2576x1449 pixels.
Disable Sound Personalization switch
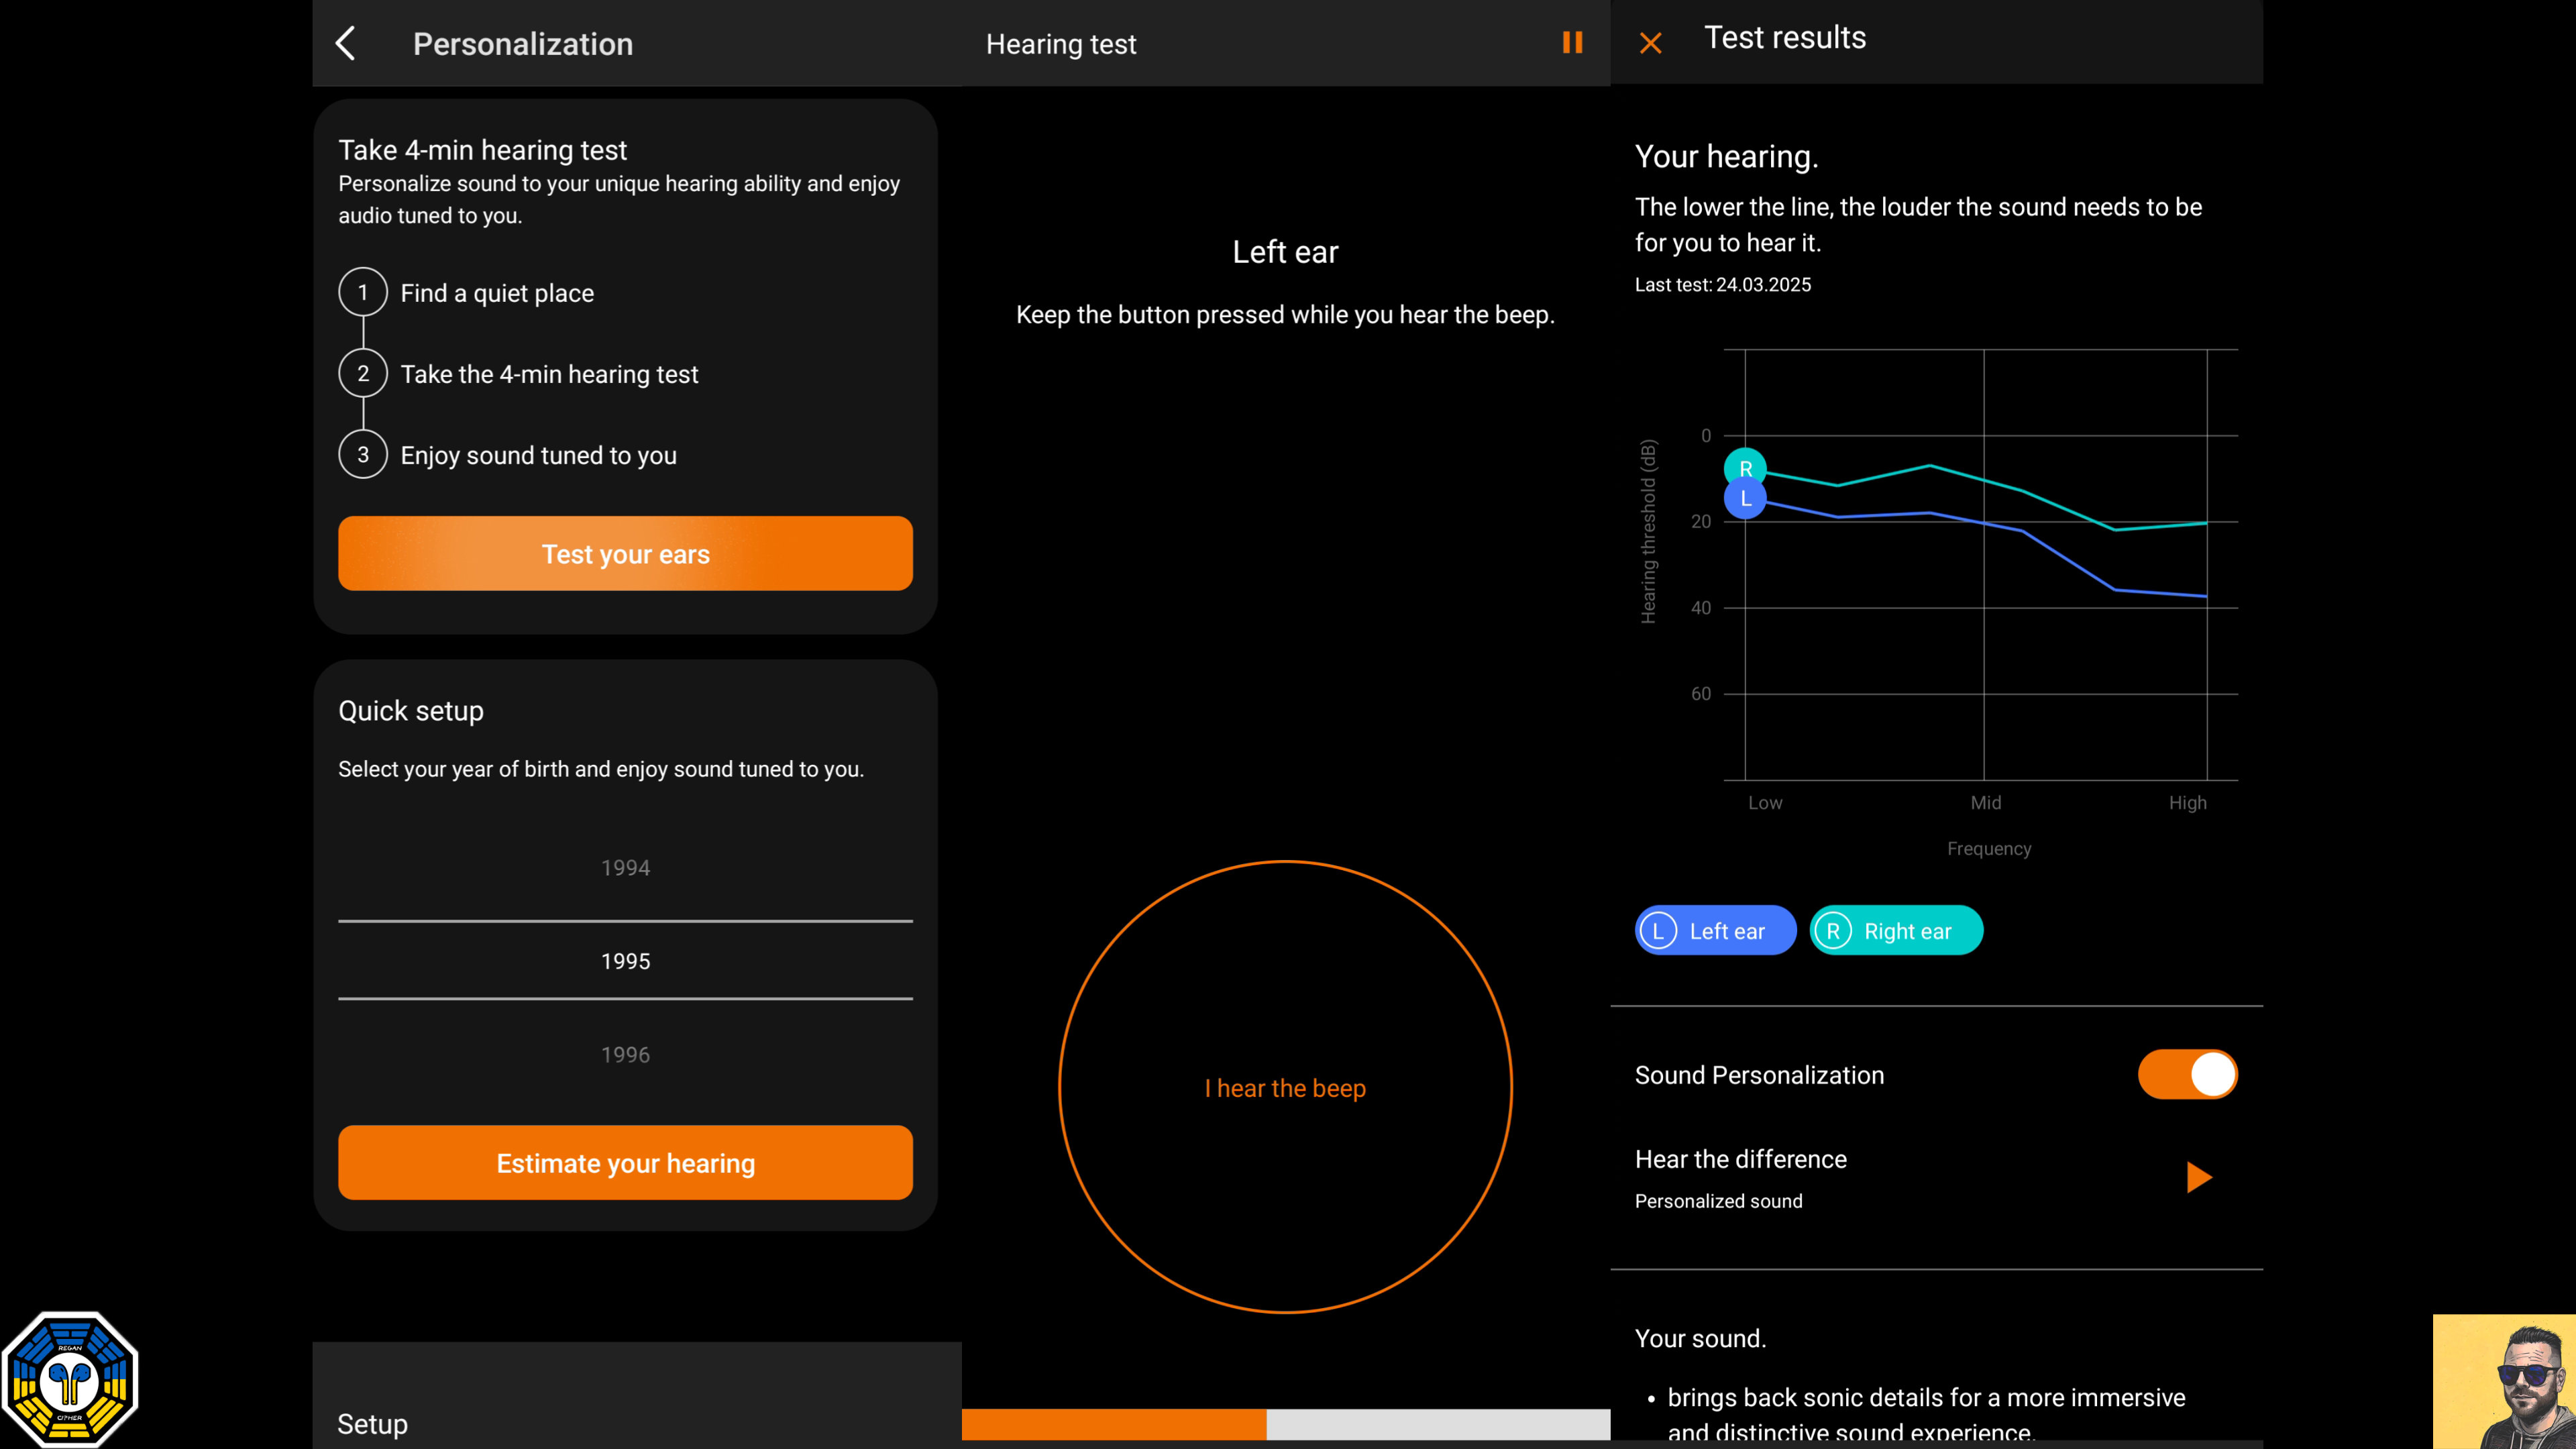(x=2187, y=1074)
